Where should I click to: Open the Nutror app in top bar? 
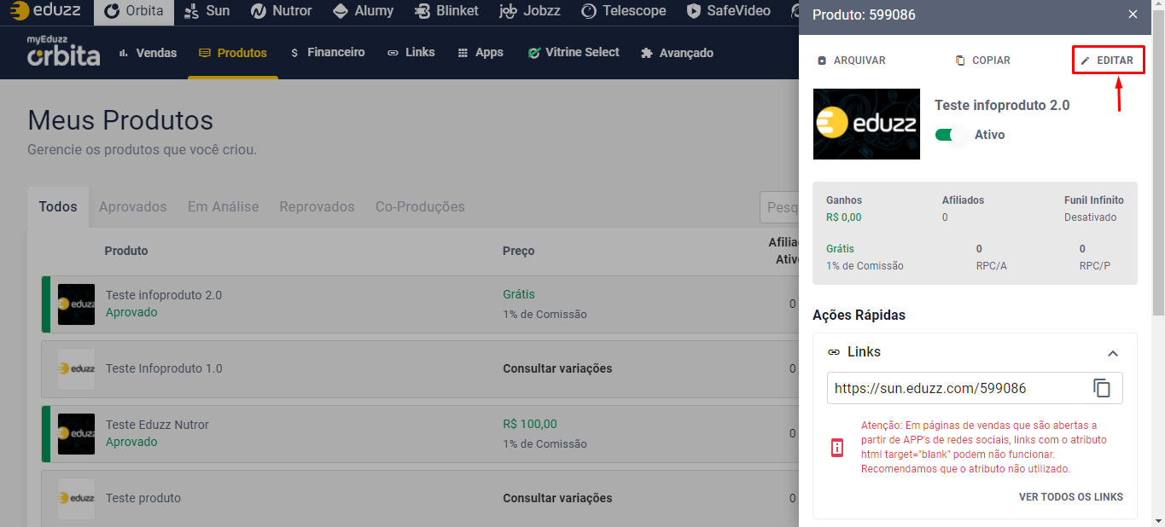282,12
